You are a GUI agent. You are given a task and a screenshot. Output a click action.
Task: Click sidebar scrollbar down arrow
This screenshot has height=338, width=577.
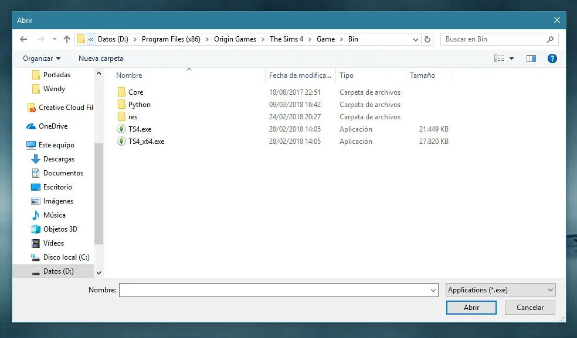pyautogui.click(x=99, y=273)
